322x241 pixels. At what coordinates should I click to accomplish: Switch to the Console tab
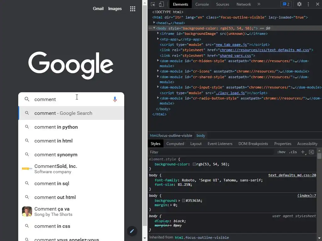pos(202,4)
